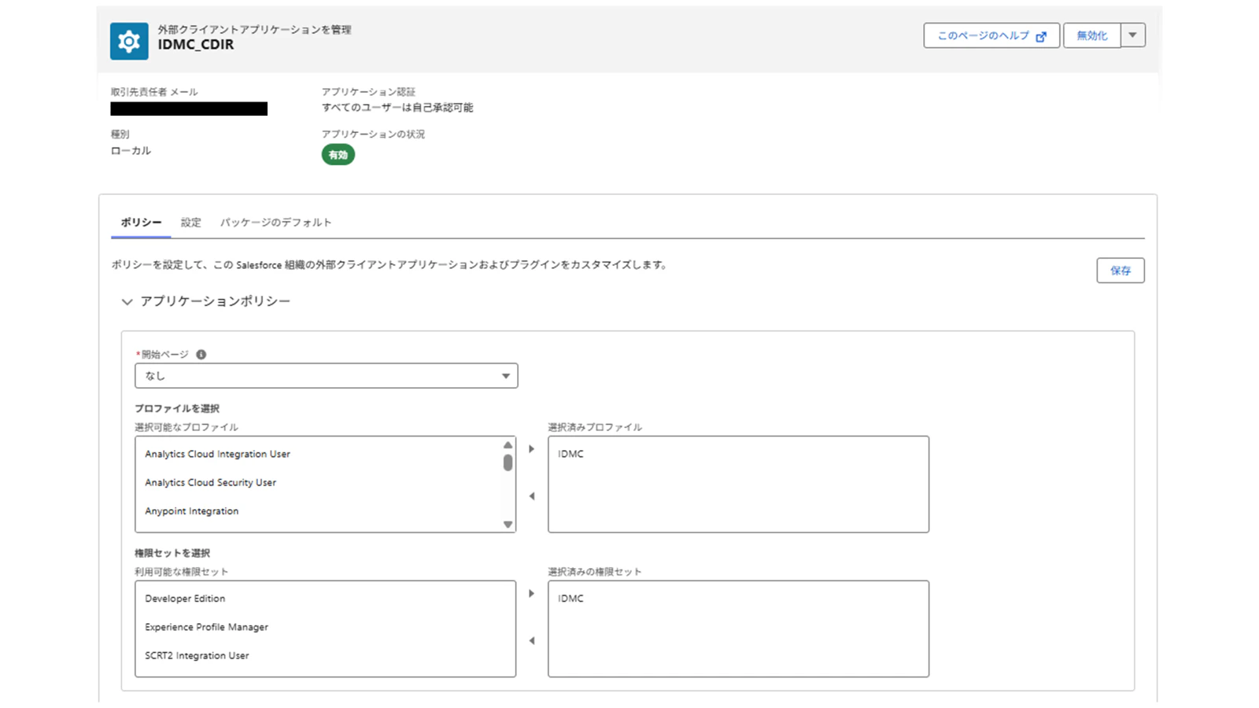Open the パッケージのデフォルト tab

point(275,223)
